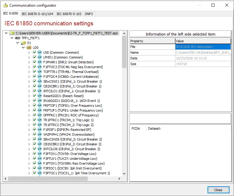Click the LN icon of TR1PTRC2 Trip Logic 2
Image resolution: width=234 pixels, height=196 pixels.
point(40,125)
